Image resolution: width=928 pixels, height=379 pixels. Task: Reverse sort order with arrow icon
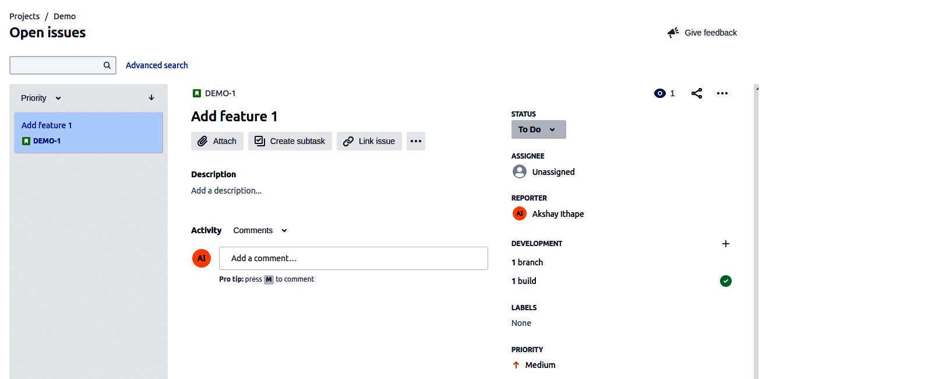(151, 98)
